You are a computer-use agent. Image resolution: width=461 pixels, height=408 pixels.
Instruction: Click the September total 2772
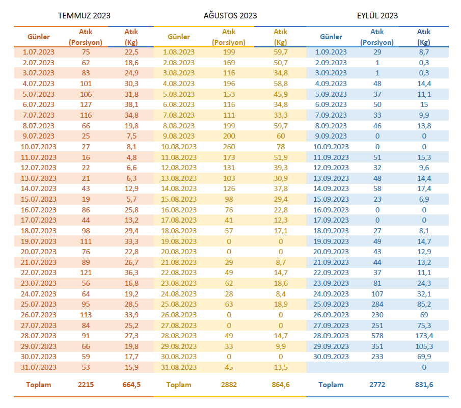click(377, 385)
